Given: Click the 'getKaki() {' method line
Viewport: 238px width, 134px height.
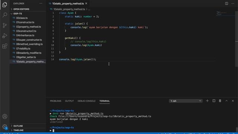Looking at the screenshot, I should [73, 38].
